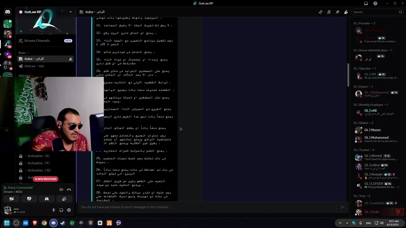
Task: Select the Rules – القوانين channel
Action: pos(45,59)
